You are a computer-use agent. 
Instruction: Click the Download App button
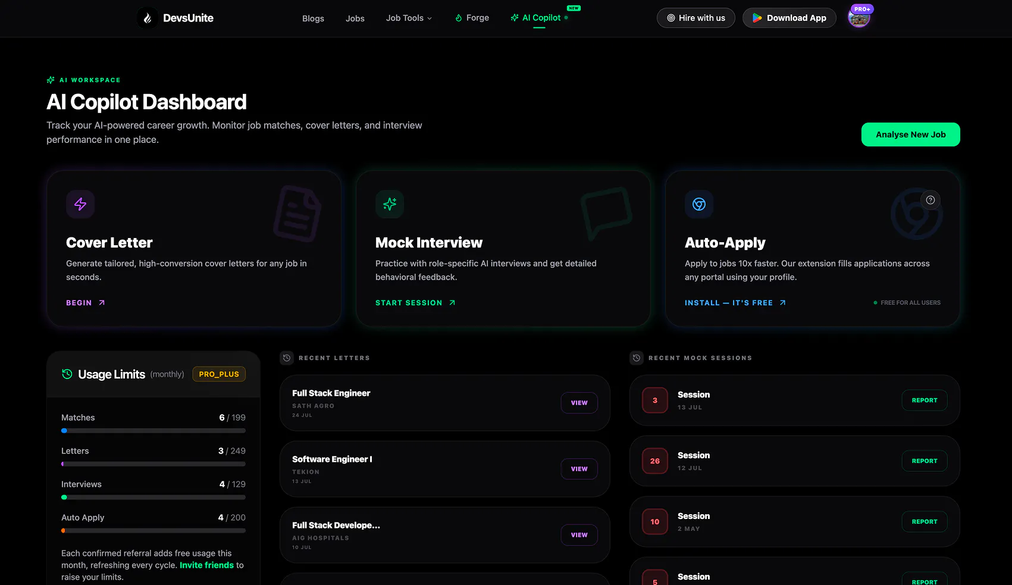click(x=789, y=18)
